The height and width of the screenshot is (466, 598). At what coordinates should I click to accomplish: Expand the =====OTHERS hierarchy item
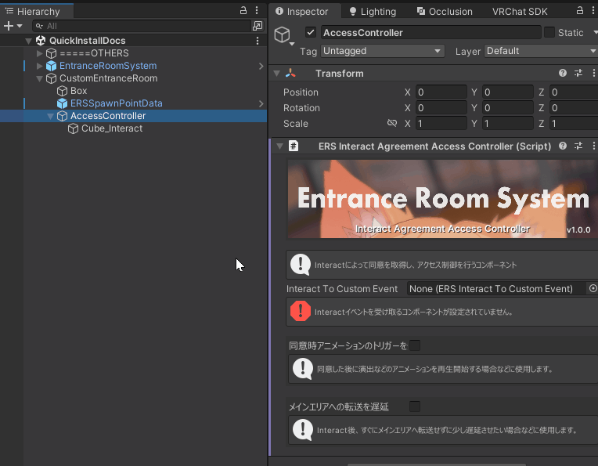point(40,53)
